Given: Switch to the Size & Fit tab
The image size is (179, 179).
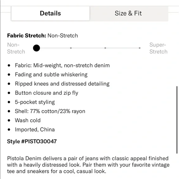Looking at the screenshot, I should point(129,13).
